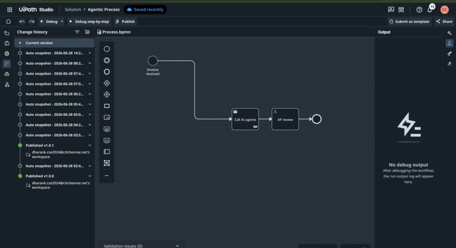Select the group frame tool in palette
The height and width of the screenshot is (248, 456).
click(107, 163)
